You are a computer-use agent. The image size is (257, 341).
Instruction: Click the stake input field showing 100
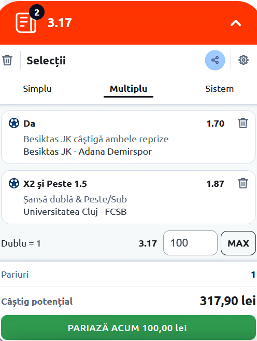coord(190,243)
